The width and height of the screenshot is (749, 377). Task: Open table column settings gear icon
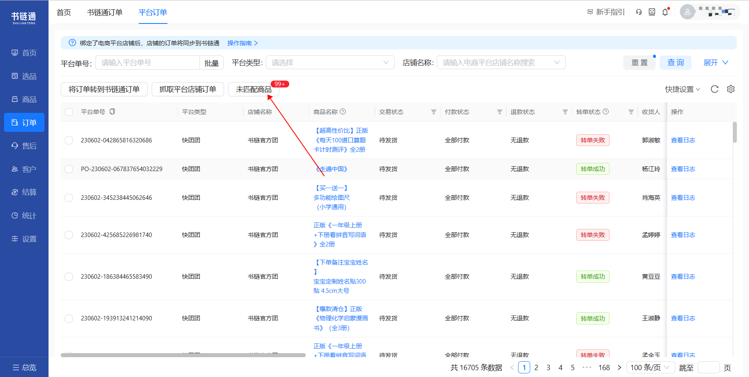[x=731, y=89]
